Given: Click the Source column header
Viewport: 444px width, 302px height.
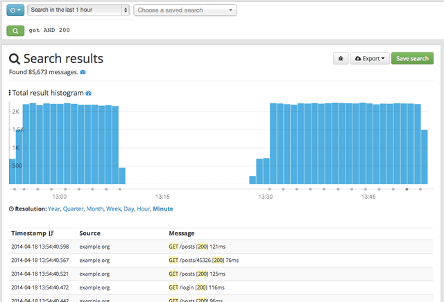Looking at the screenshot, I should (x=89, y=233).
